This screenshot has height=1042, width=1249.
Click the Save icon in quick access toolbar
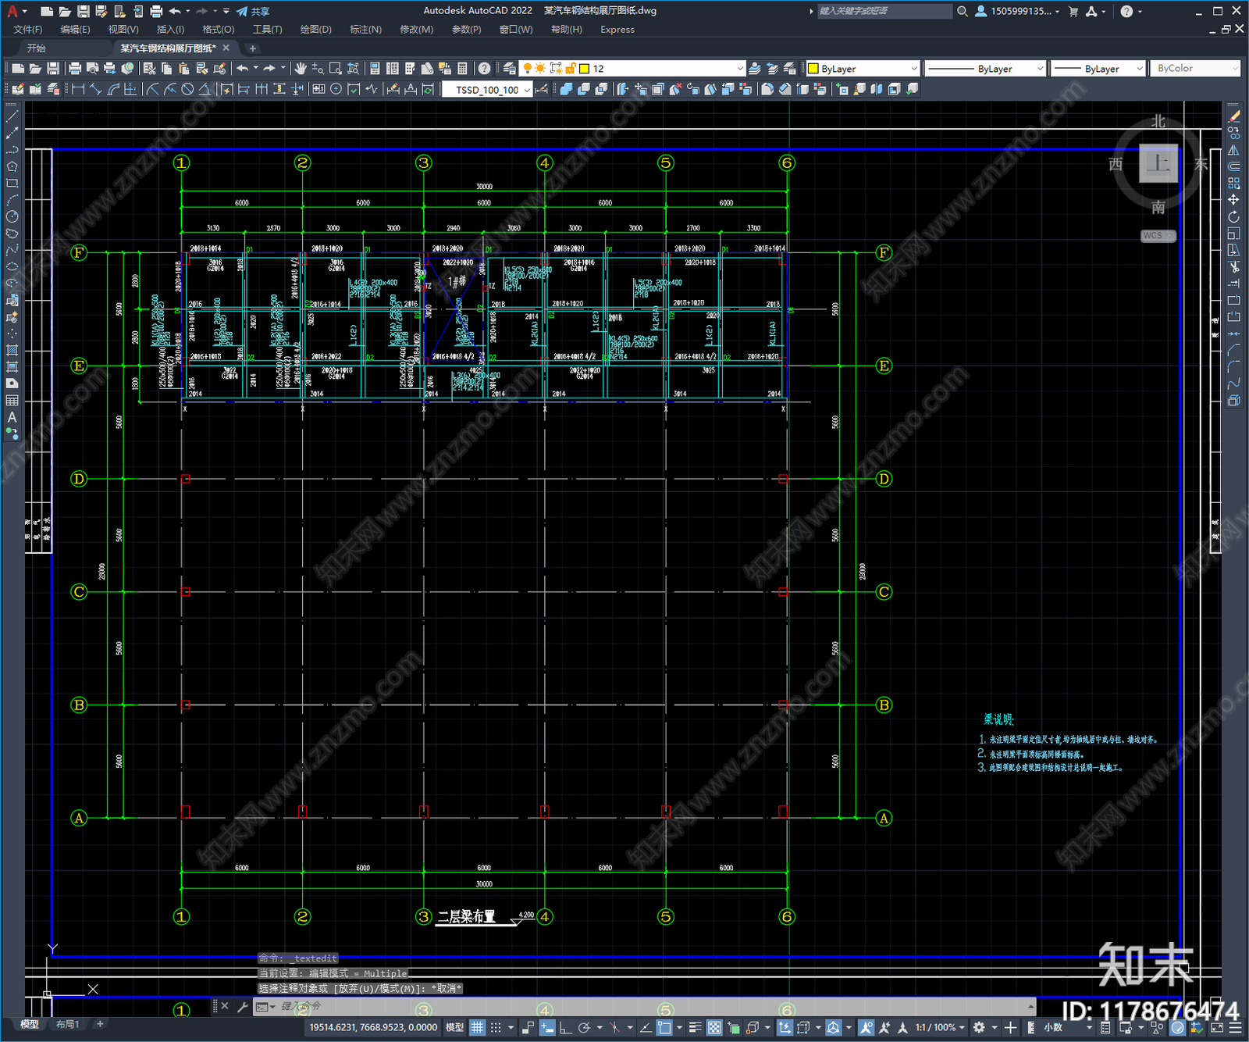point(83,11)
